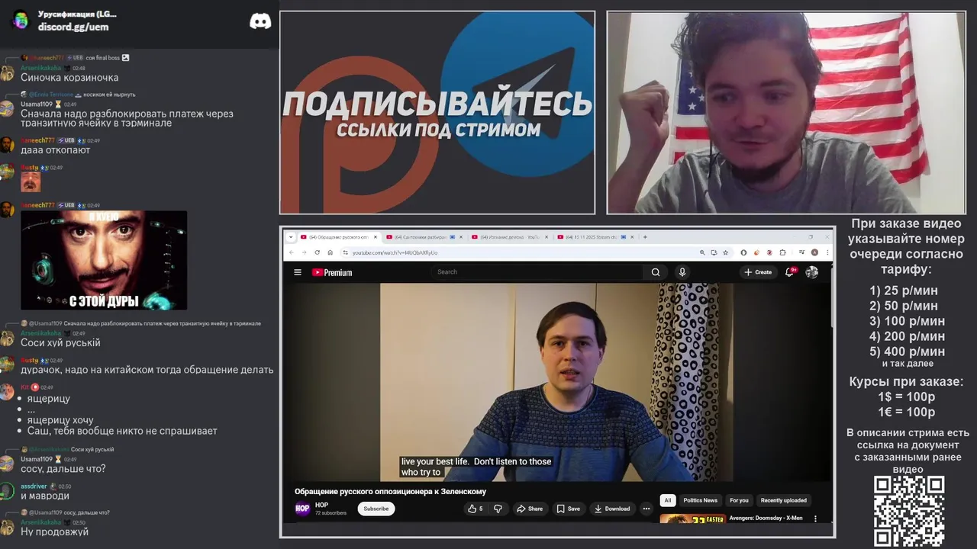Open the YouTube hamburger guide menu
Image resolution: width=977 pixels, height=549 pixels.
point(298,272)
